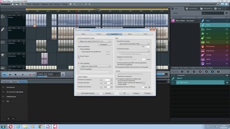Click the undo arrow icon in toolbar
The height and width of the screenshot is (129, 230).
(x=78, y=4)
